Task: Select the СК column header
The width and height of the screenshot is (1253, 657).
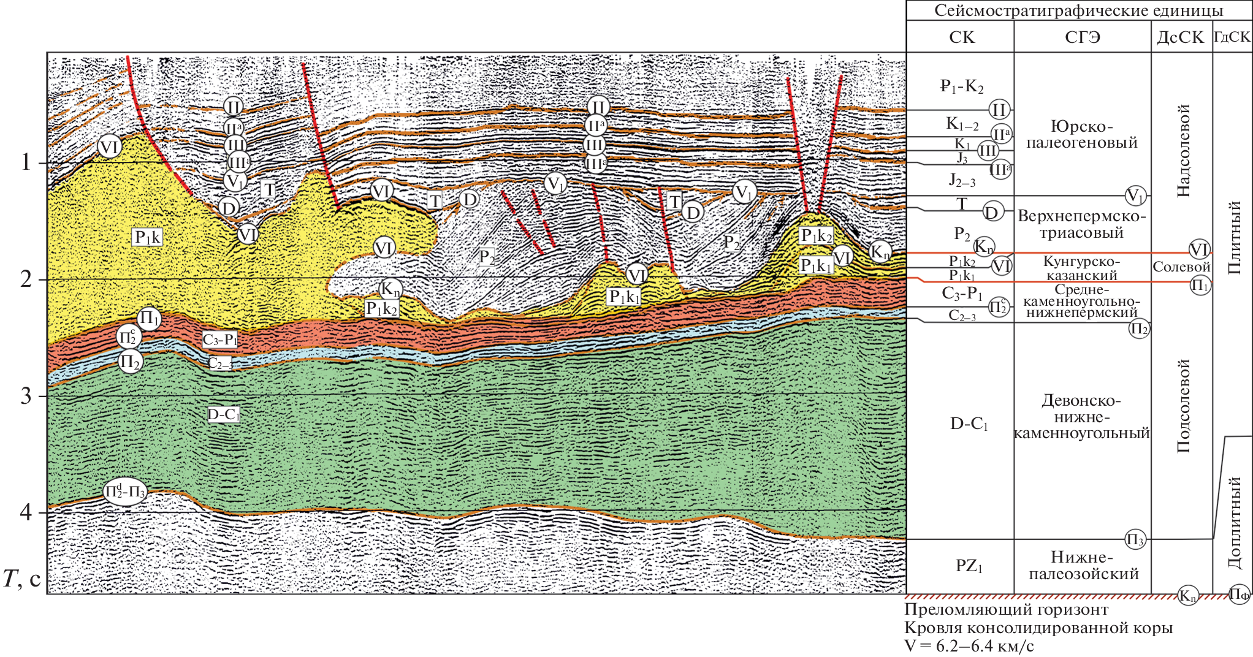Action: [x=961, y=37]
